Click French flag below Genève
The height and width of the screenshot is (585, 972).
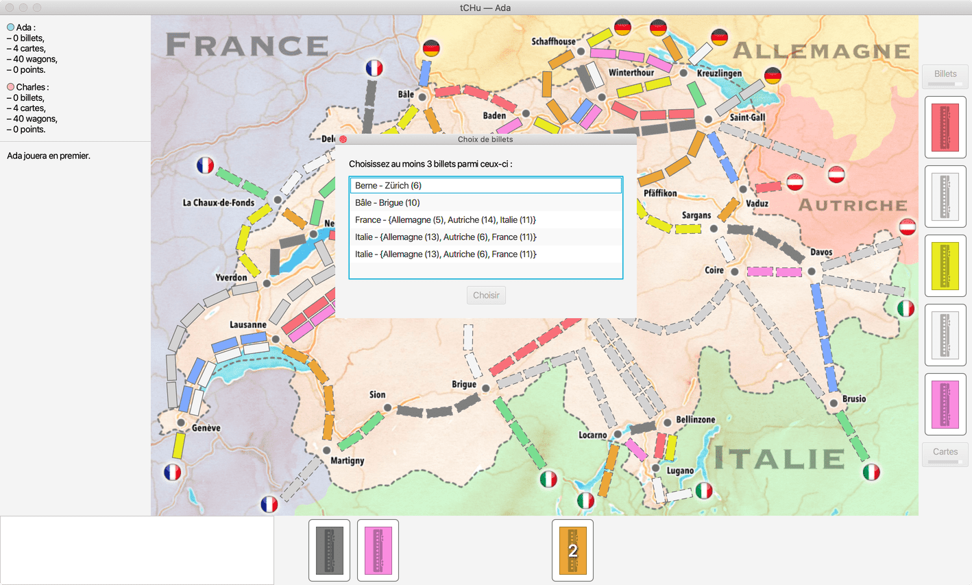pyautogui.click(x=173, y=472)
